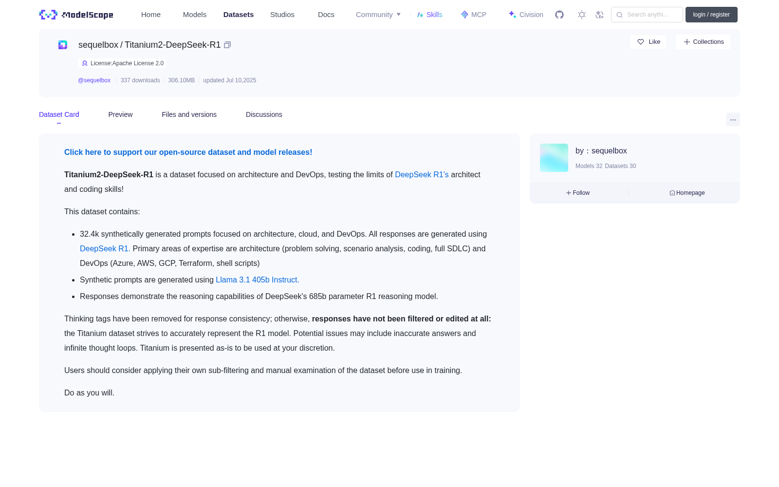Click the updated Jul 10,2025 text
This screenshot has height=487, width=779.
(x=229, y=80)
